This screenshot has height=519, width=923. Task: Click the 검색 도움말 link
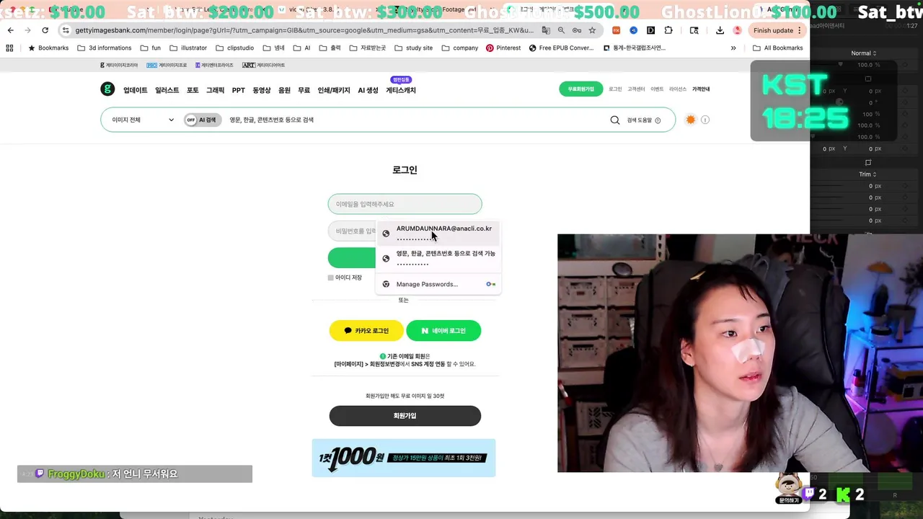tap(644, 120)
